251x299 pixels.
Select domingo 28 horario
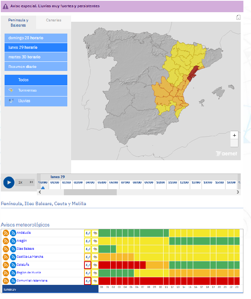[36, 38]
